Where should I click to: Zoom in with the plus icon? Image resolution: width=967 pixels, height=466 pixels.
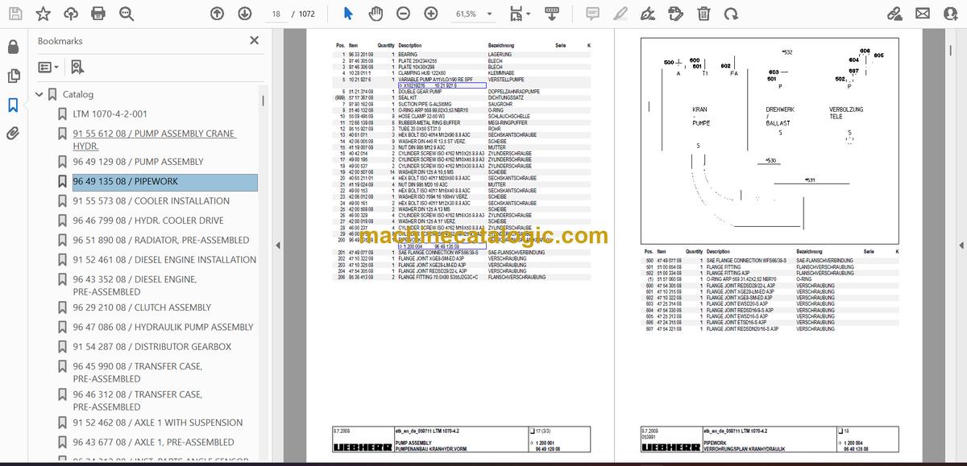point(431,14)
